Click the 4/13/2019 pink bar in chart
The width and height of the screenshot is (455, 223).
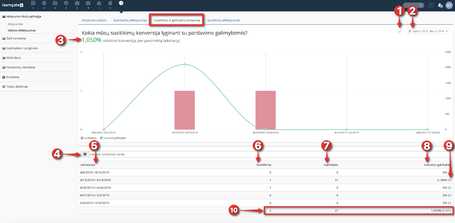(x=184, y=110)
